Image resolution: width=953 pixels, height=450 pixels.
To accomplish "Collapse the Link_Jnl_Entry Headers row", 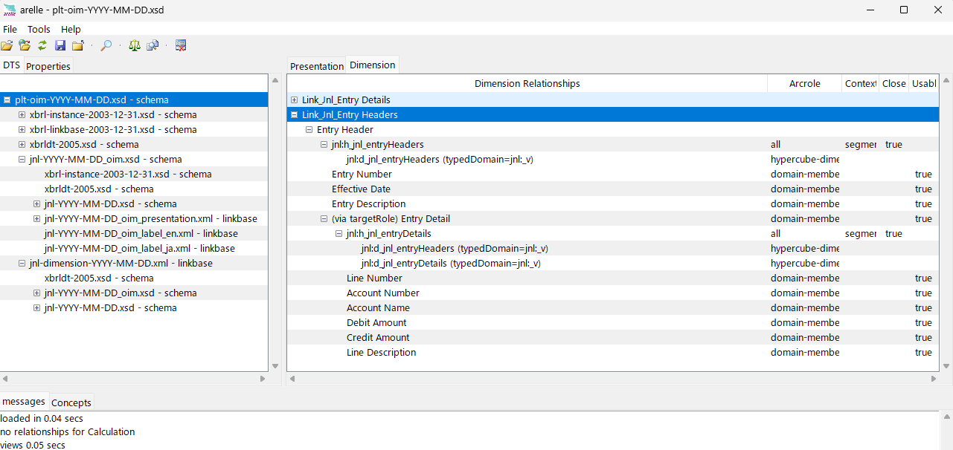I will point(294,114).
